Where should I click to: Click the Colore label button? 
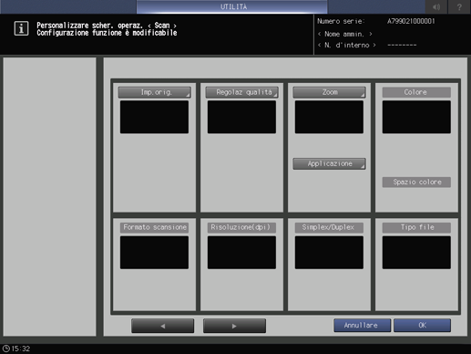click(416, 92)
